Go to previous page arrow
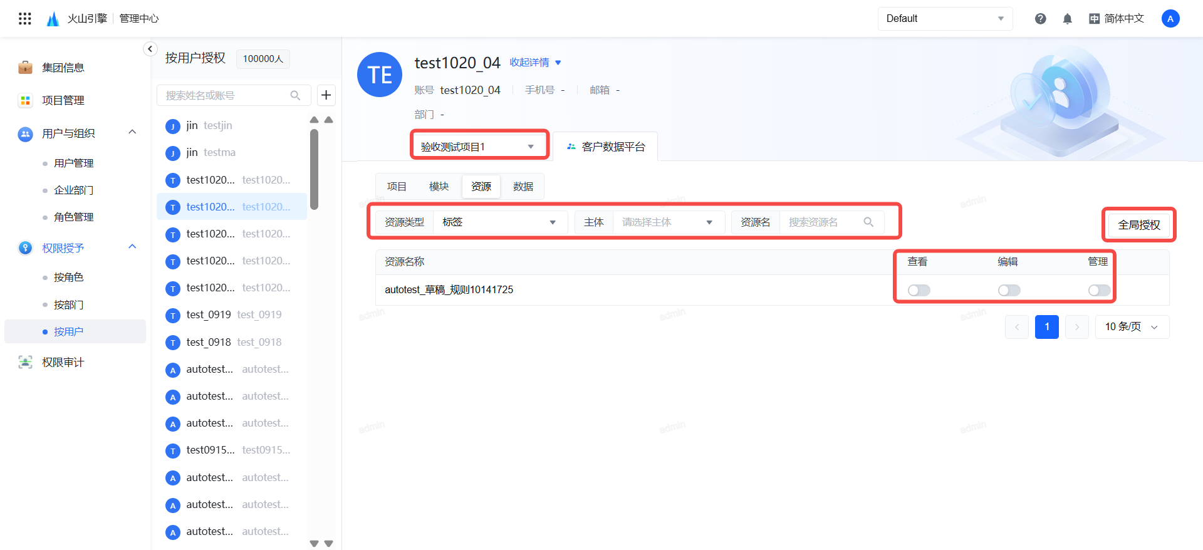The image size is (1203, 550). tap(1017, 327)
